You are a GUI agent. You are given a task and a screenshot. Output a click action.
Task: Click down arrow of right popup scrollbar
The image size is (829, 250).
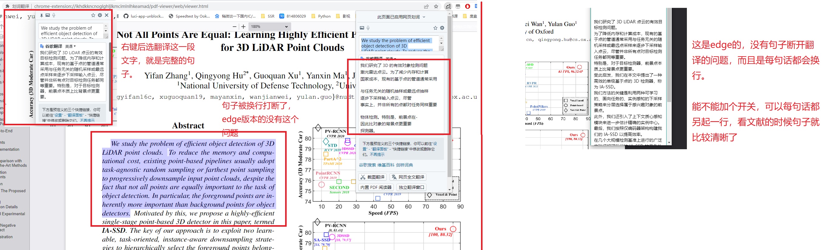point(450,190)
